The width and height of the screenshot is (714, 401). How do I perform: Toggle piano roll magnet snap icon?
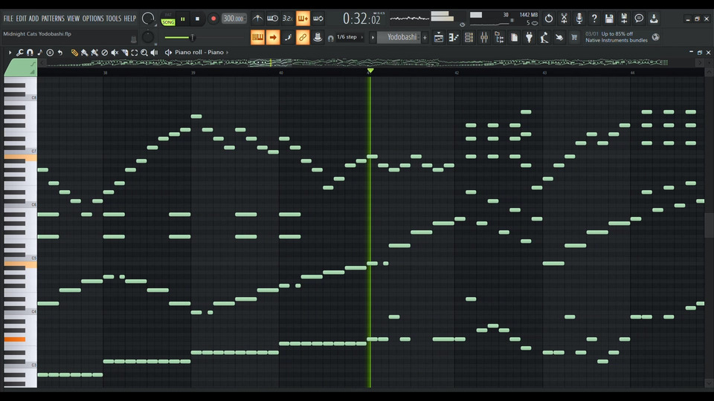click(x=30, y=53)
